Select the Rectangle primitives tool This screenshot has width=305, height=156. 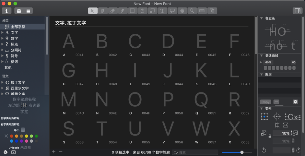click(133, 11)
